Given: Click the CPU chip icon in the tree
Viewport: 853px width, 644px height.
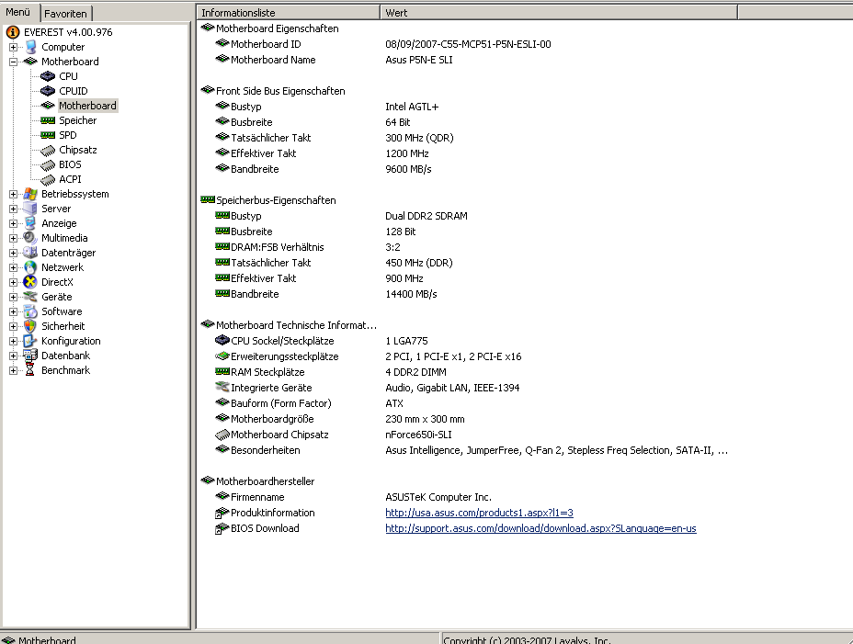Looking at the screenshot, I should (x=48, y=76).
